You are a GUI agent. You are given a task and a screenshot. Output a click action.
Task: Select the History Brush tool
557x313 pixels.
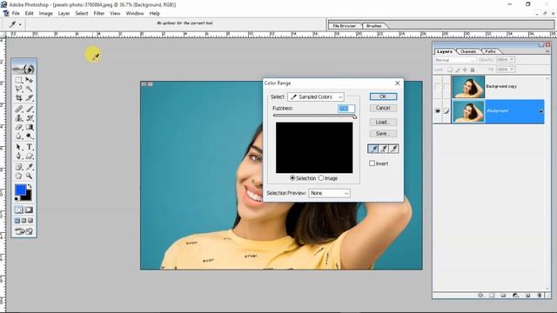(29, 118)
